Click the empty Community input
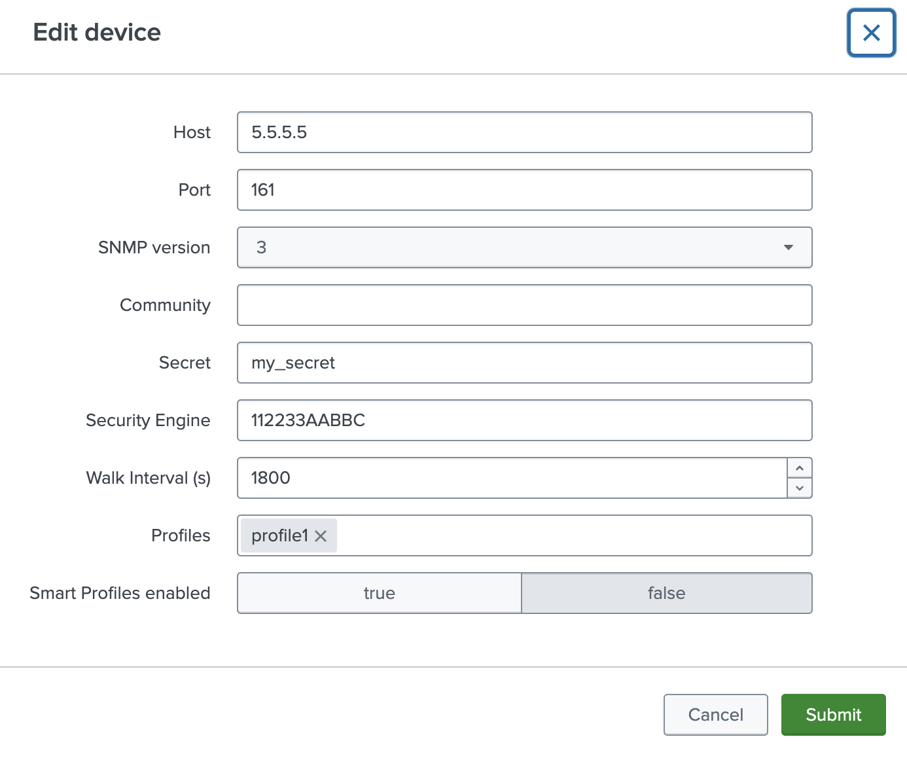 (524, 305)
